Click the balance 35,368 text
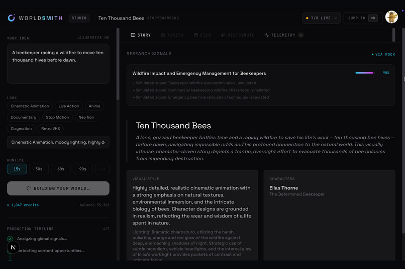 pos(94,205)
